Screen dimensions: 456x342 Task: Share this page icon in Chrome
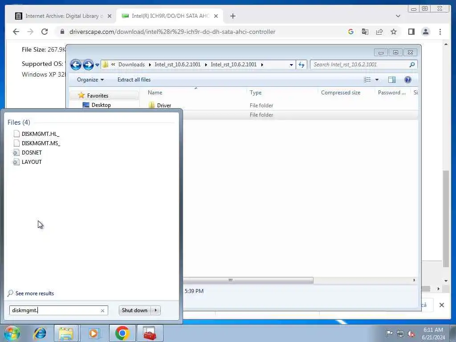click(x=379, y=32)
